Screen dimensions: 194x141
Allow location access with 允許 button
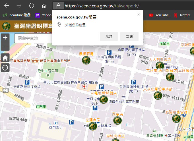click(x=109, y=36)
